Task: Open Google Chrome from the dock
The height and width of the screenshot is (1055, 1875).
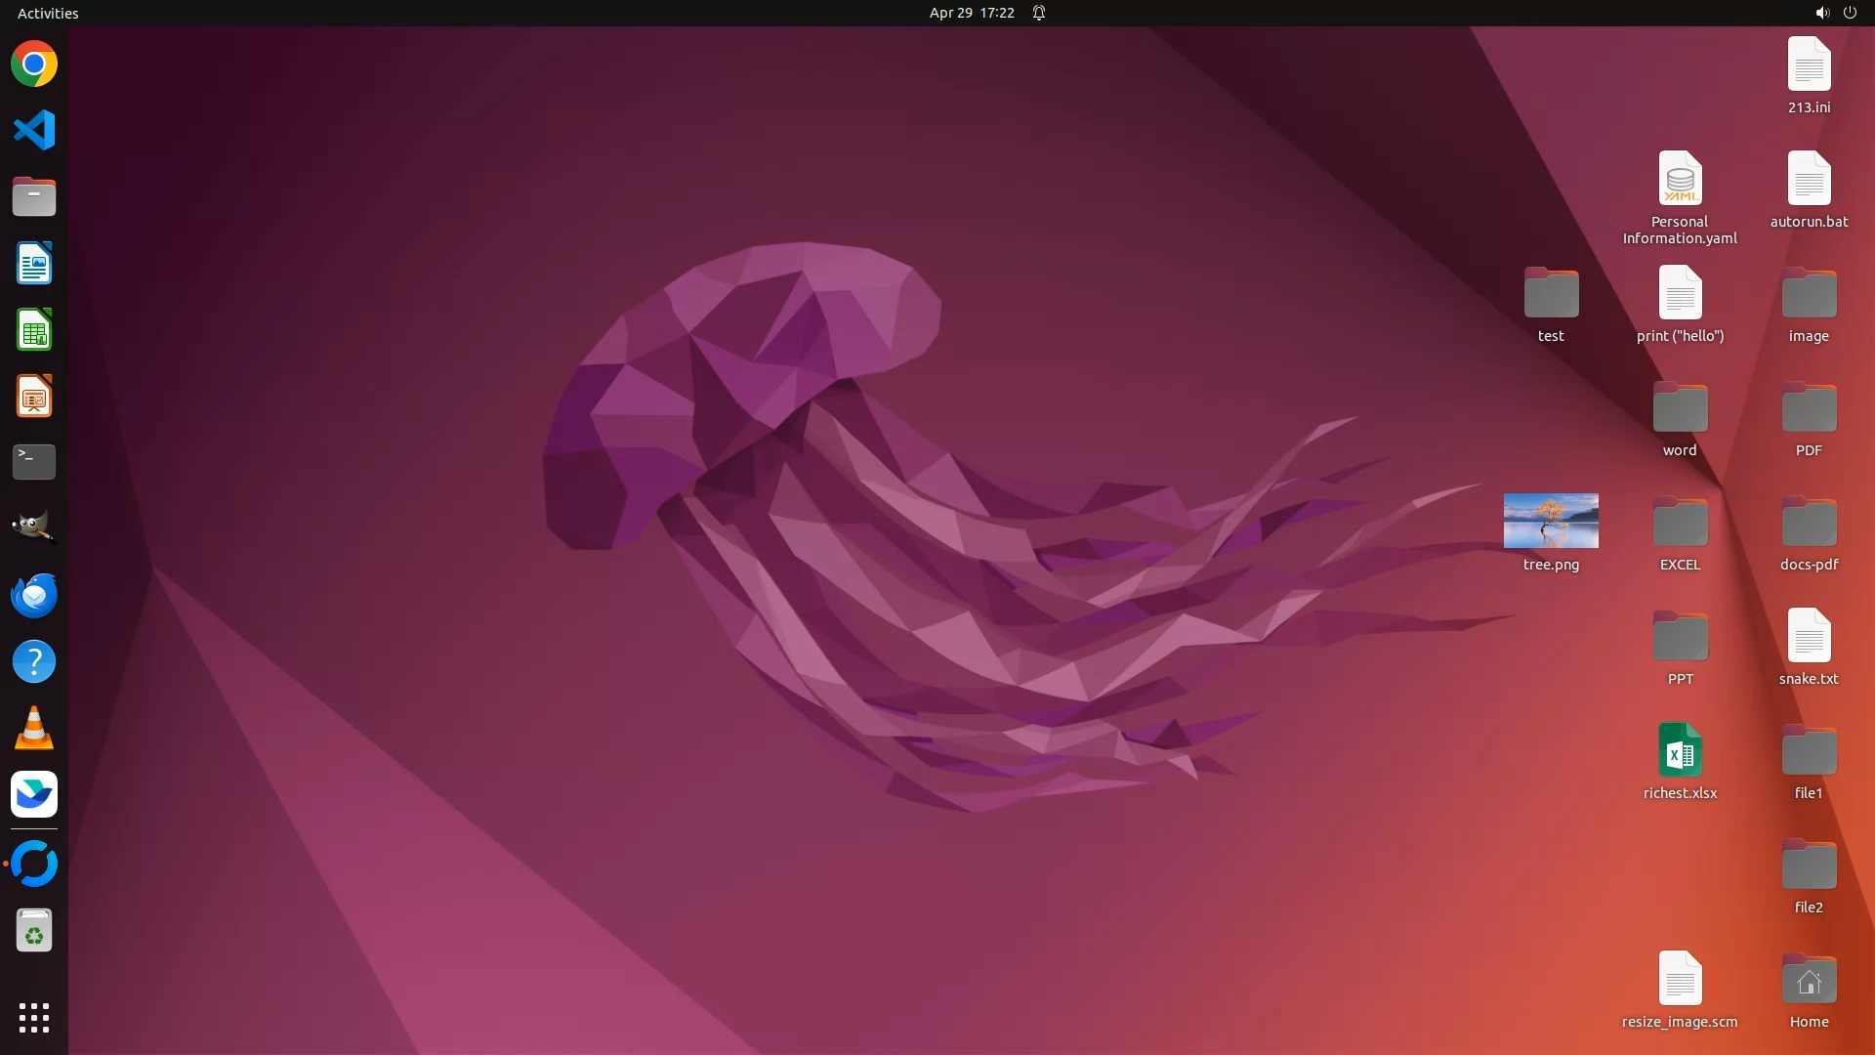Action: pyautogui.click(x=34, y=64)
